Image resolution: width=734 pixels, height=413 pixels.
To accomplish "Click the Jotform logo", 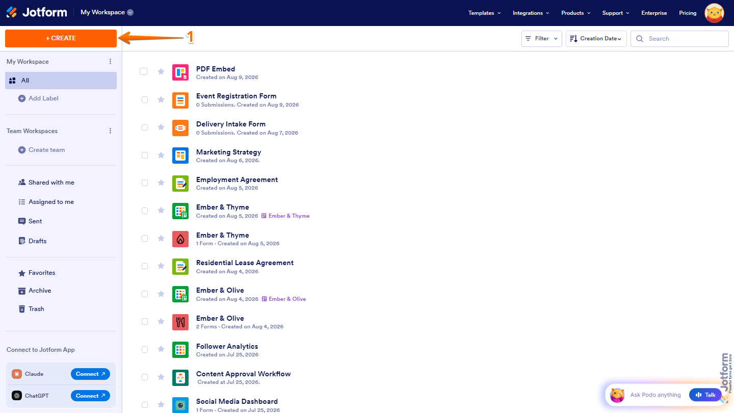I will point(37,12).
